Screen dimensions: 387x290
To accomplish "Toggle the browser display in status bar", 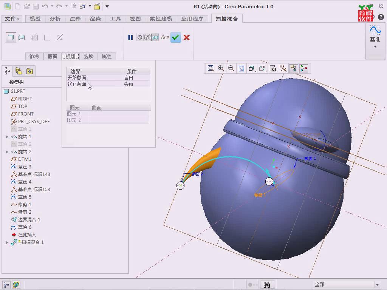I will [x=16, y=285].
